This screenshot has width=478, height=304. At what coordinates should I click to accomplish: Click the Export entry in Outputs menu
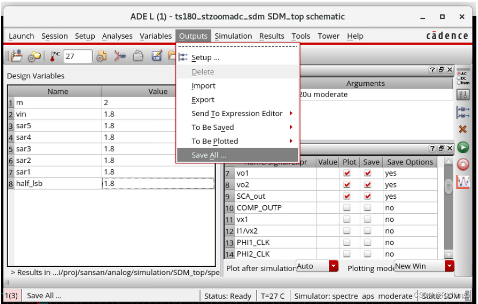[x=203, y=99]
